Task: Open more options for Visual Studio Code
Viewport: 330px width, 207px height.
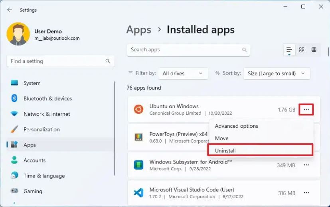Action: click(x=306, y=193)
